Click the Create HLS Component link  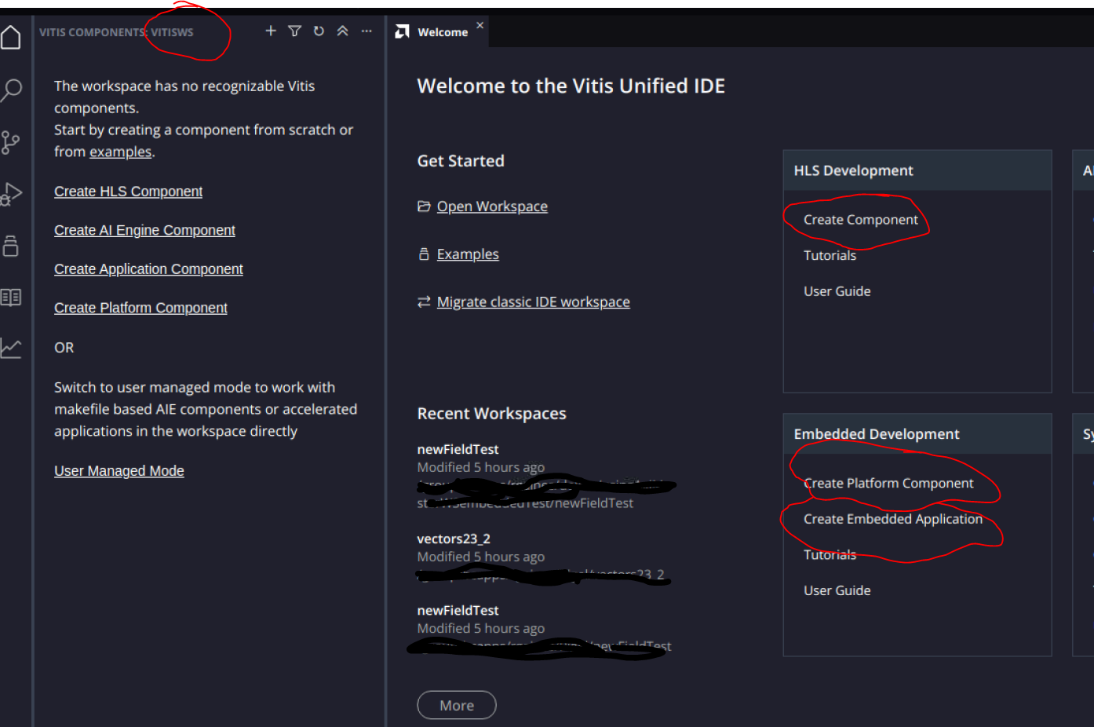coord(128,192)
